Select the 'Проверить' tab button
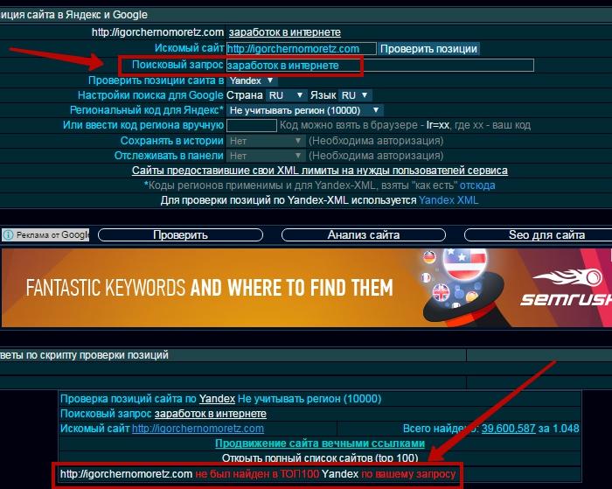The height and width of the screenshot is (489, 612). point(180,234)
